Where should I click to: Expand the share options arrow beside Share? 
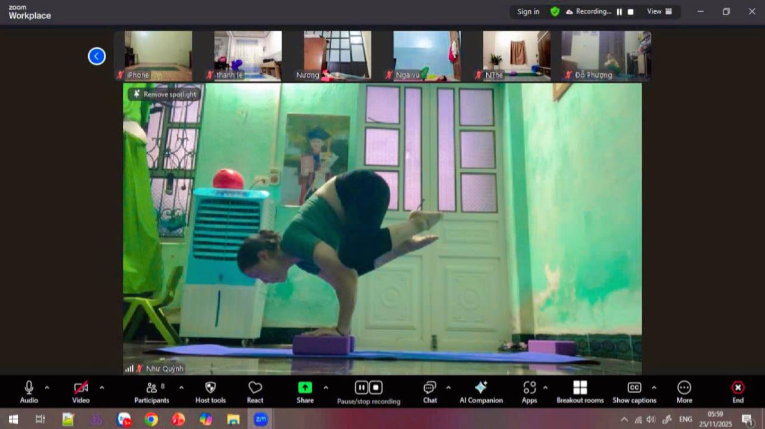[325, 387]
